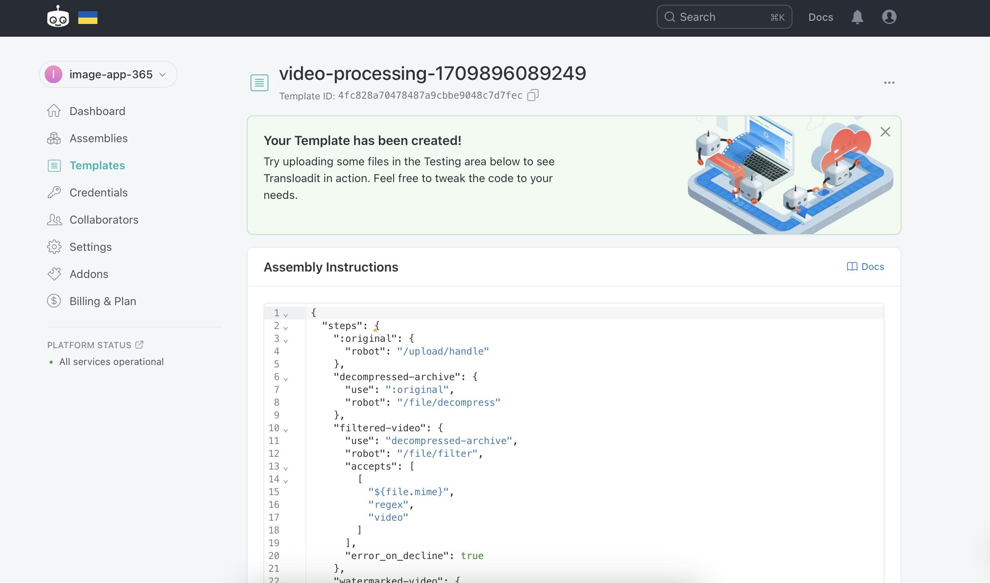
Task: Click the Assemblies cube icon
Action: [x=54, y=138]
